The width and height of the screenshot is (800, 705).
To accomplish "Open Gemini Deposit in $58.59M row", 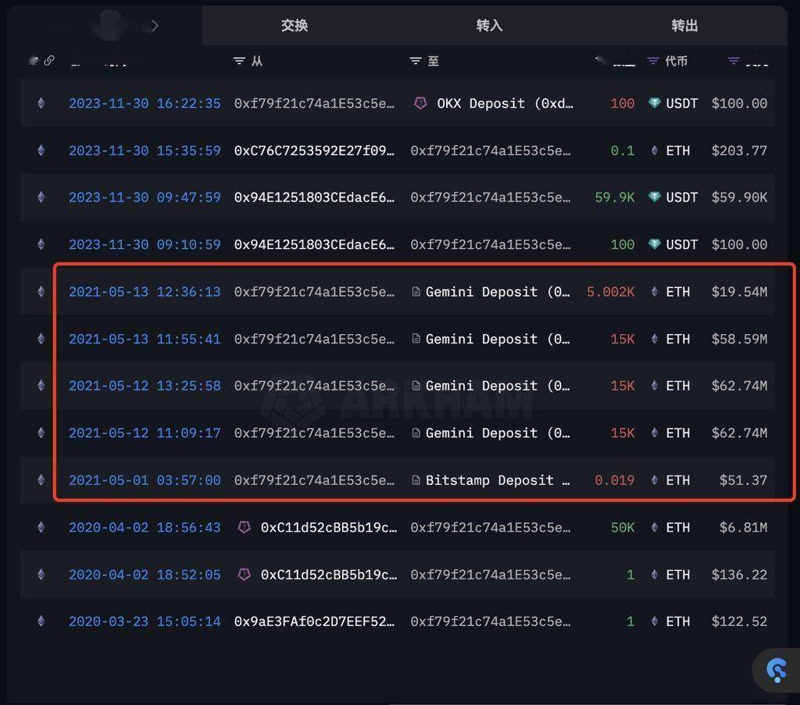I will pyautogui.click(x=498, y=339).
